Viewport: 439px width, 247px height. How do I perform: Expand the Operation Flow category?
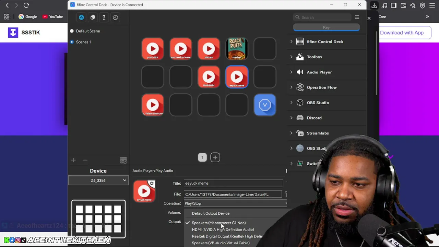pyautogui.click(x=292, y=87)
